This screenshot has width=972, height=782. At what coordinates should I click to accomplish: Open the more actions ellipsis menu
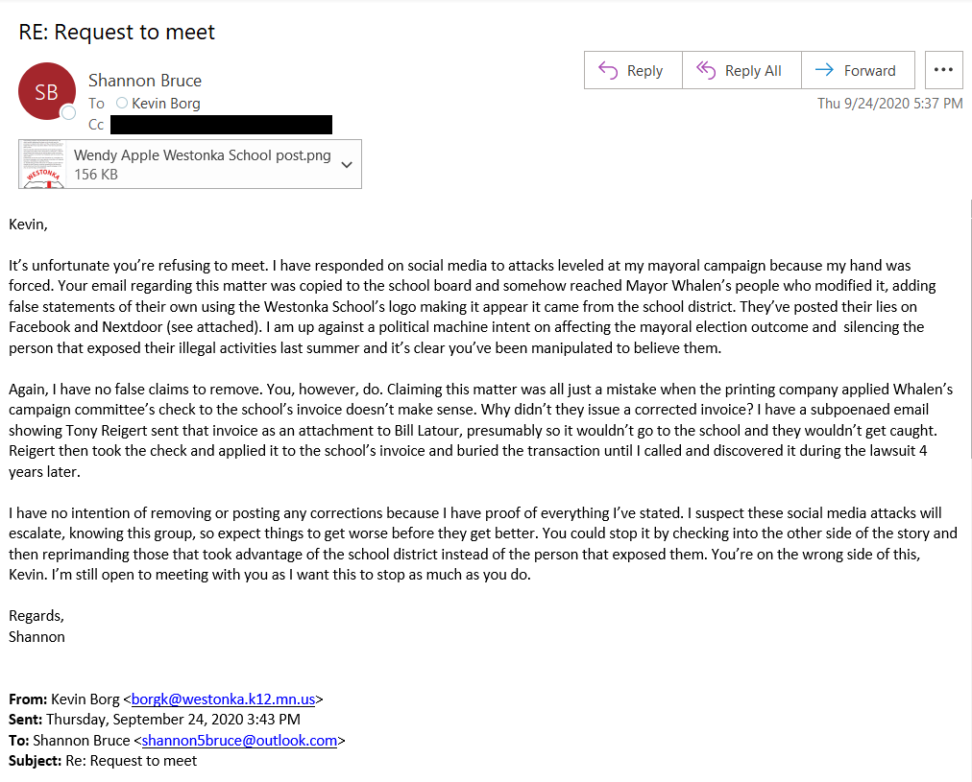coord(943,70)
